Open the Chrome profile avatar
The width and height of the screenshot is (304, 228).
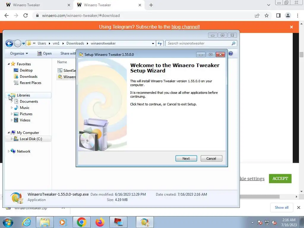click(x=288, y=15)
